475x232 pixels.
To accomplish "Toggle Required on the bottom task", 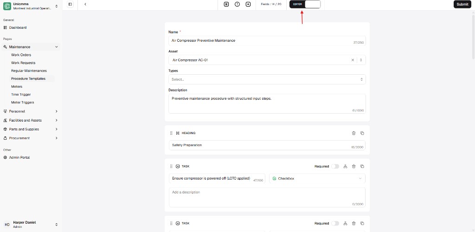I will click(x=335, y=223).
